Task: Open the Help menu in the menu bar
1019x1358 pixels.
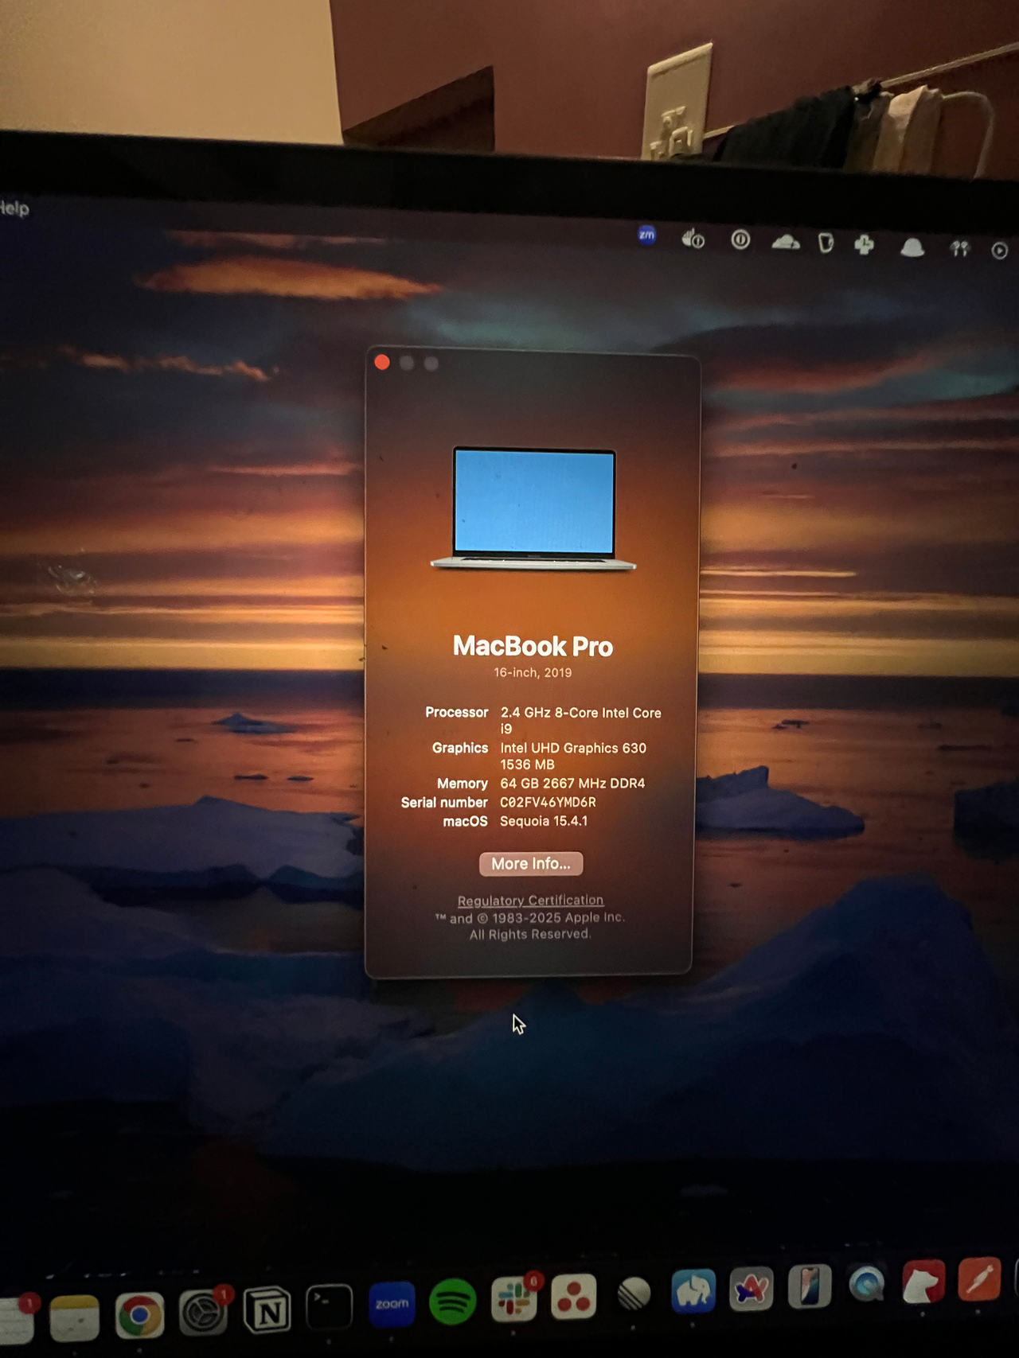Action: (14, 208)
